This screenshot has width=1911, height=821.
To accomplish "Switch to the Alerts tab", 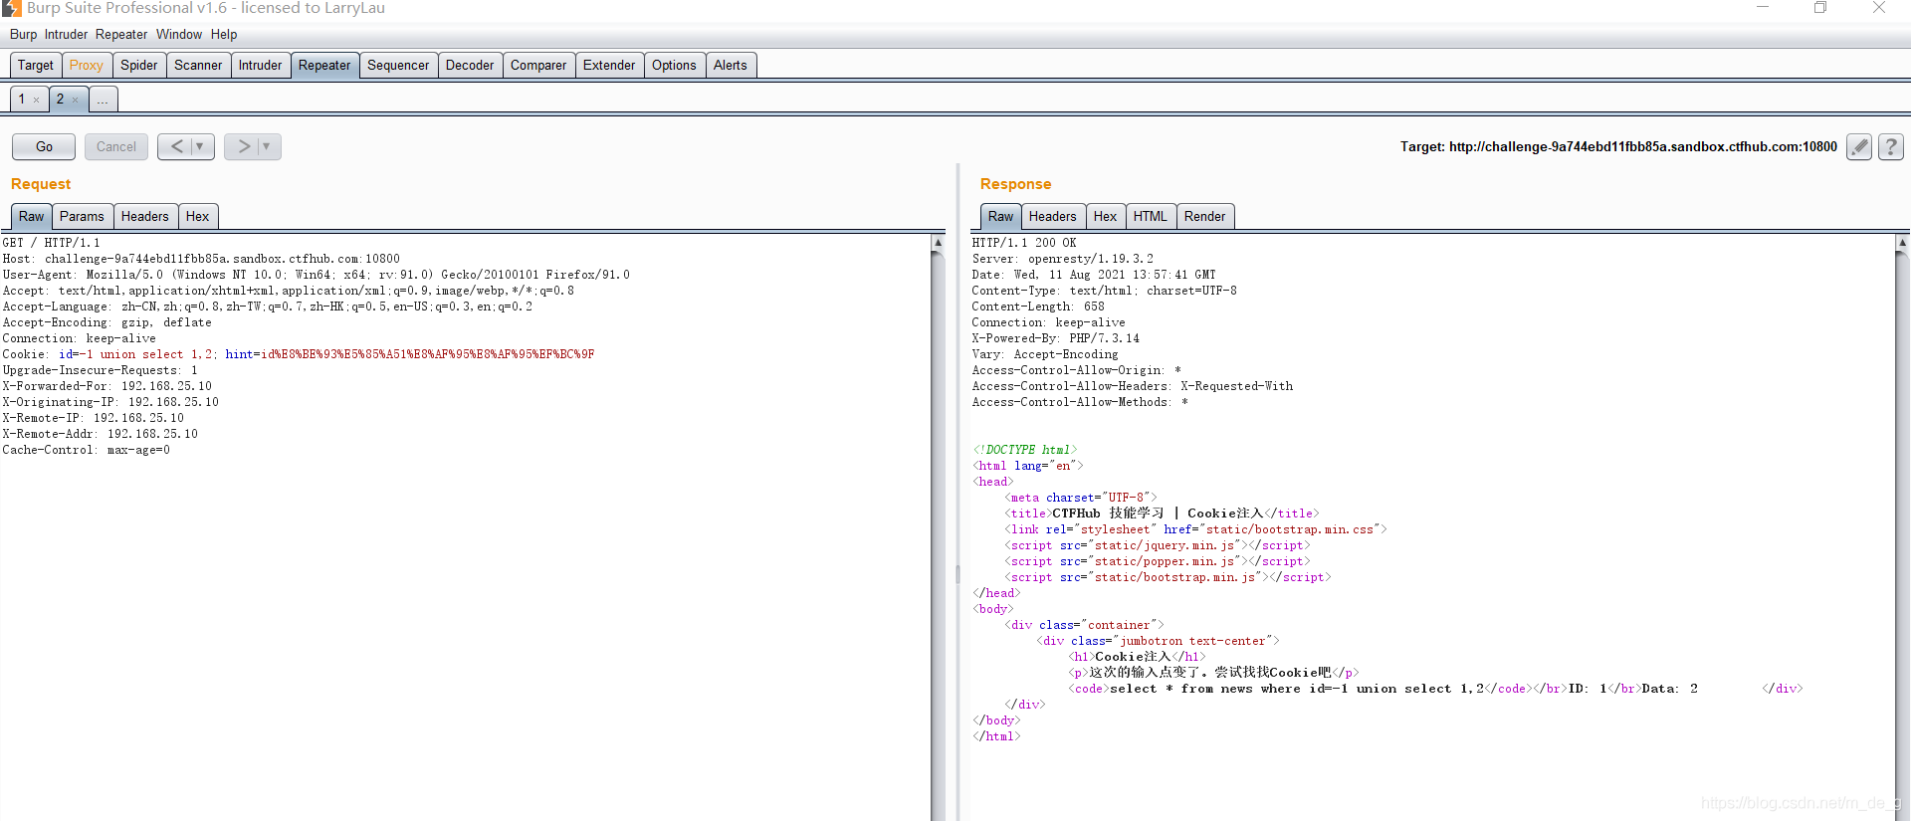I will pyautogui.click(x=731, y=65).
